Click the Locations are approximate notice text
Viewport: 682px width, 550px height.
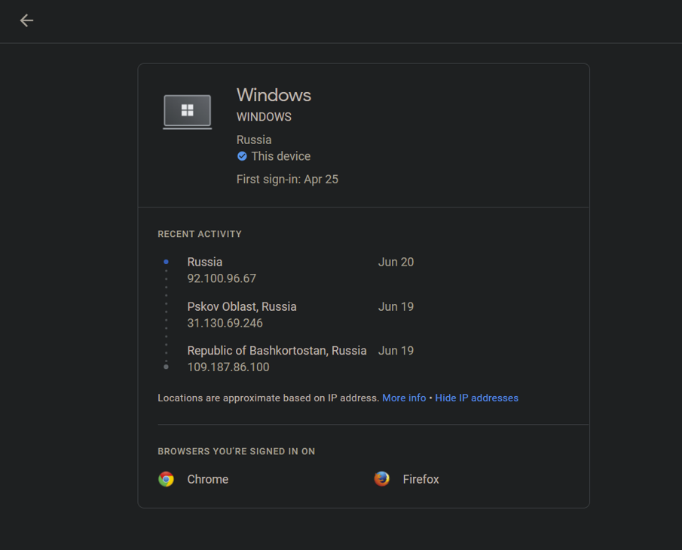tap(268, 398)
